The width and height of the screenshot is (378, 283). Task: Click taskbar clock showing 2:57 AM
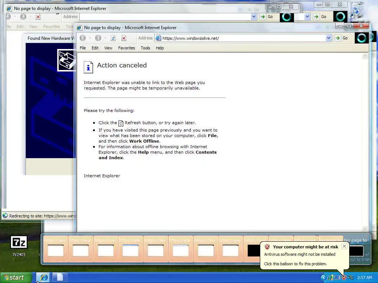click(x=364, y=277)
